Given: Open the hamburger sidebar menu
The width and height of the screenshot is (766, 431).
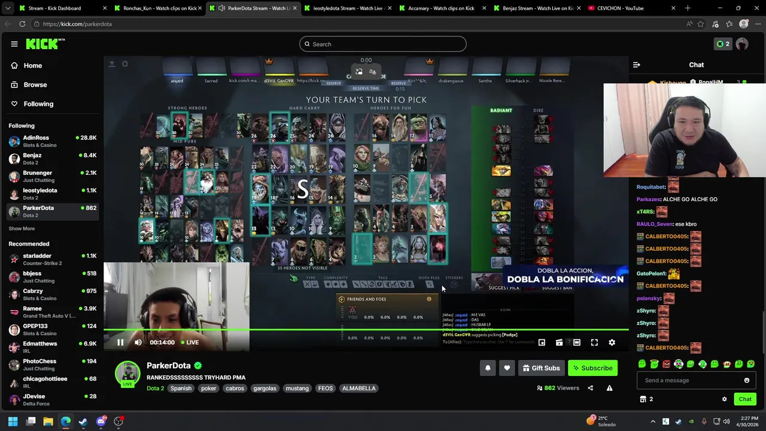Looking at the screenshot, I should (x=14, y=44).
